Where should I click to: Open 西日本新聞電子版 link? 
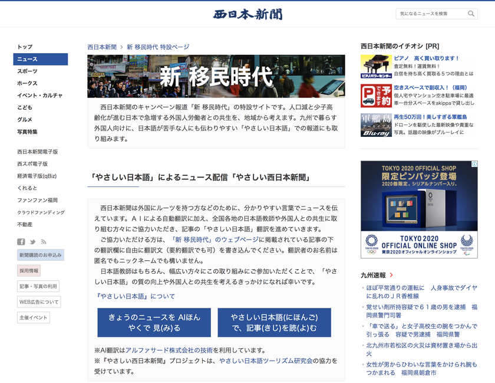point(38,152)
